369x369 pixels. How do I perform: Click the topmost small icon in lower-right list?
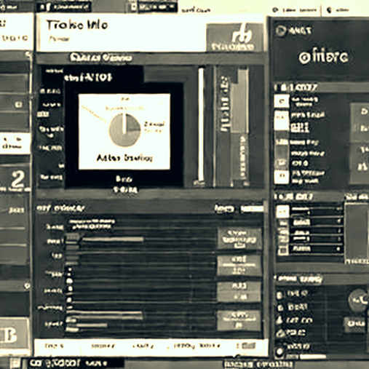[x=279, y=295]
